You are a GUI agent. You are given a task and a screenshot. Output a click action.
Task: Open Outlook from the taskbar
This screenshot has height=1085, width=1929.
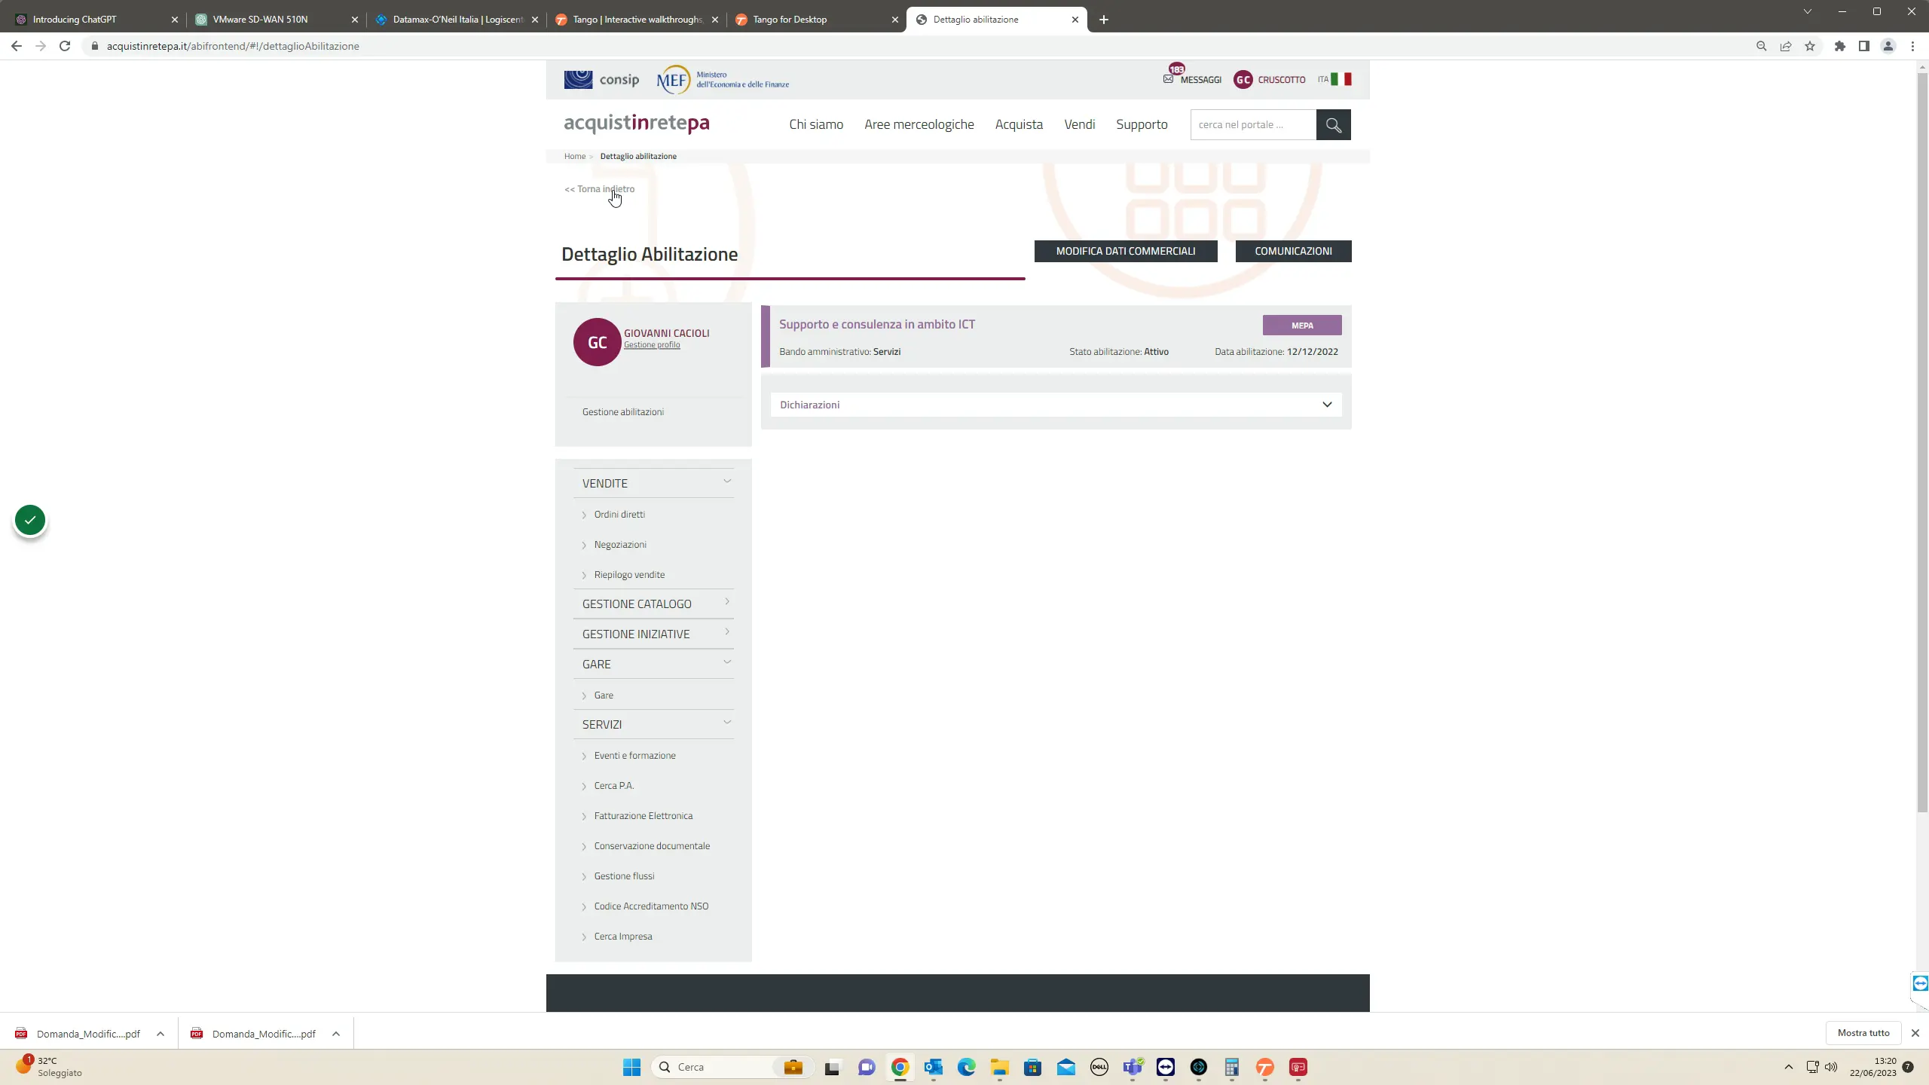[x=934, y=1067]
